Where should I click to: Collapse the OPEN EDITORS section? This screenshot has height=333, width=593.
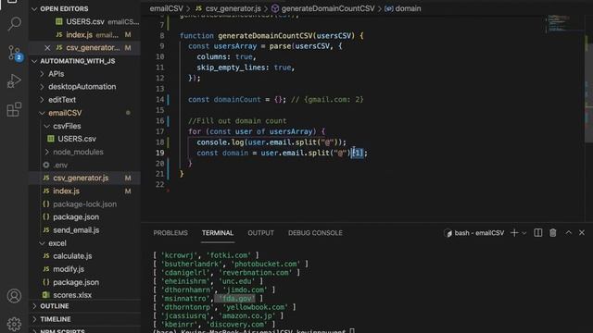[x=84, y=8]
